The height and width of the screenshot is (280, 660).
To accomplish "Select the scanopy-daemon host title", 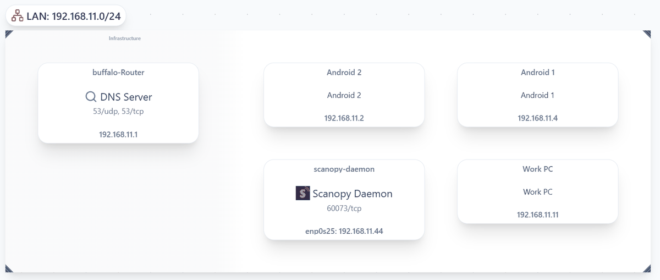I will pyautogui.click(x=344, y=169).
